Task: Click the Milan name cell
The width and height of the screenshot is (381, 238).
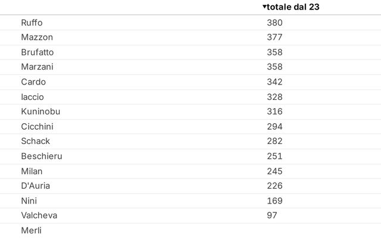Action: click(x=32, y=171)
